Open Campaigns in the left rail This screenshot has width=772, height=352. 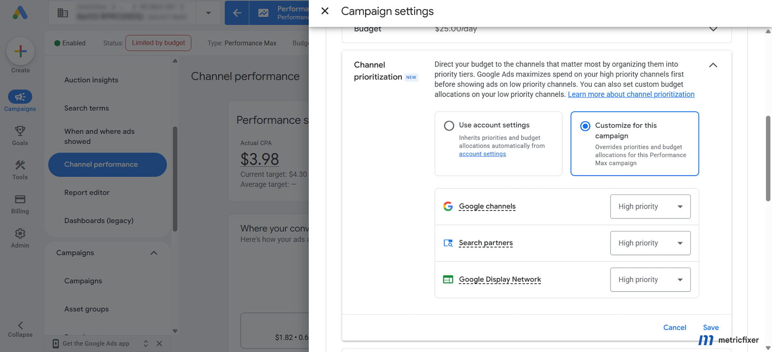(20, 101)
